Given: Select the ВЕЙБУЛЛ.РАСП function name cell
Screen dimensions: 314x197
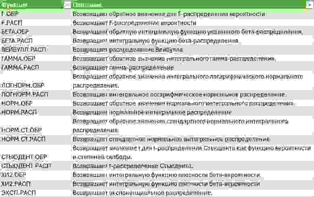Looking at the screenshot, I should tap(24, 49).
